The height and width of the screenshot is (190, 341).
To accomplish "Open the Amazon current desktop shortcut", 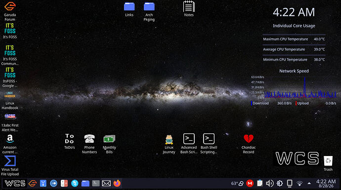I will point(10,139).
